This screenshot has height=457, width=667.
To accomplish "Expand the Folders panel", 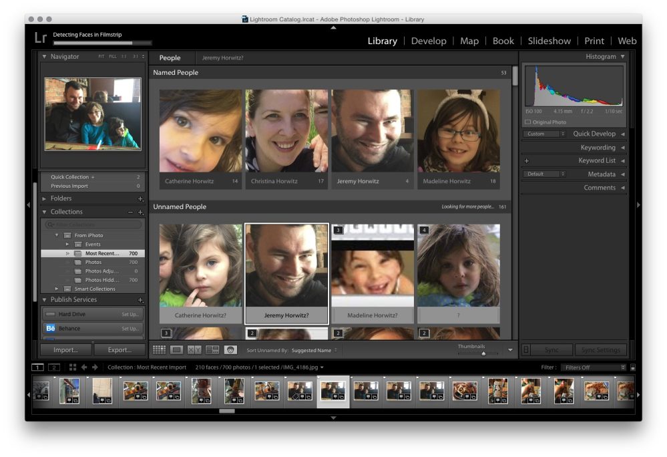I will [45, 198].
